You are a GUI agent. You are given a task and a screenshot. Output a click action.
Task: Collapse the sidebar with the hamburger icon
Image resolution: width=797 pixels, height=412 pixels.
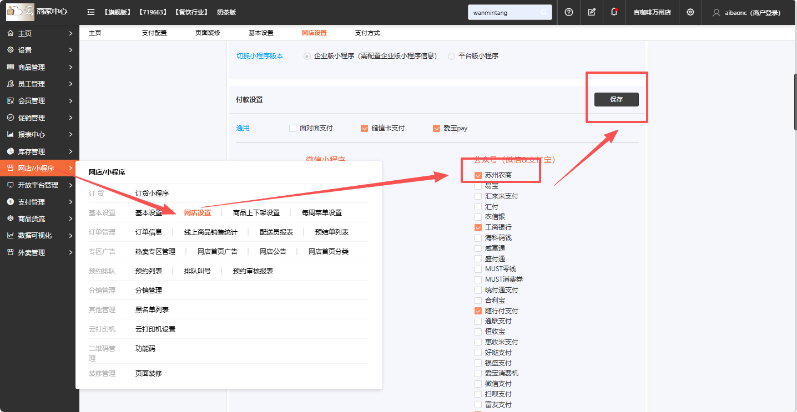[x=91, y=12]
